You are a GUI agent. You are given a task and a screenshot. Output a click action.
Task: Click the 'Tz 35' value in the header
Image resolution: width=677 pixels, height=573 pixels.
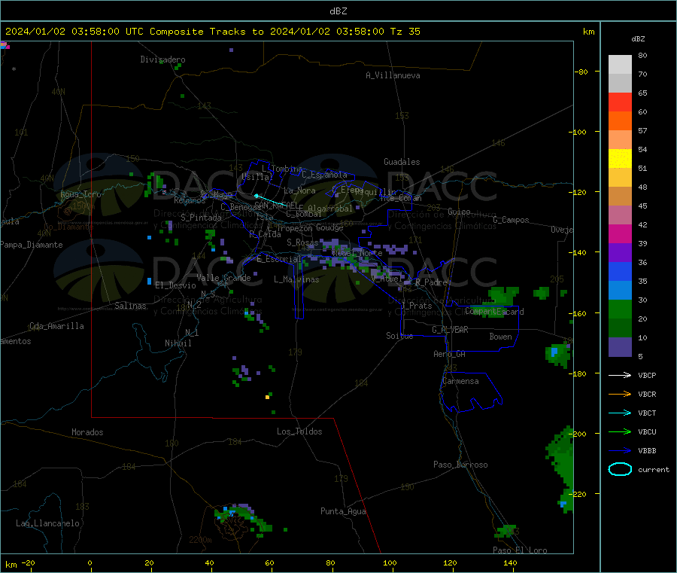pyautogui.click(x=405, y=32)
